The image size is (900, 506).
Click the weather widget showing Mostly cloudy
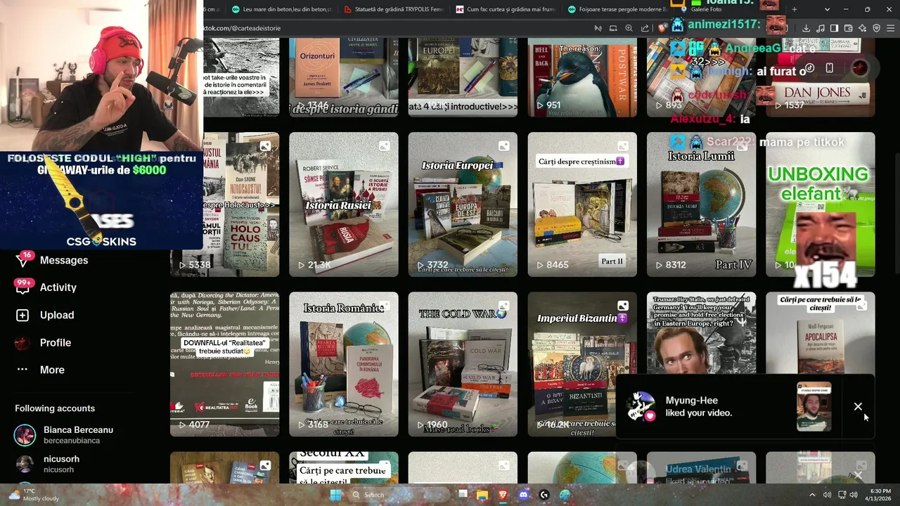coord(34,495)
